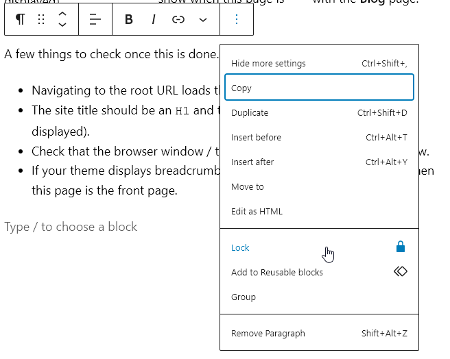Toggle bold formatting
The height and width of the screenshot is (359, 450).
point(129,19)
